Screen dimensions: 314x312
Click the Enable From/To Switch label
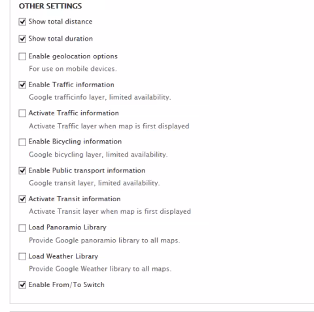[x=67, y=284]
